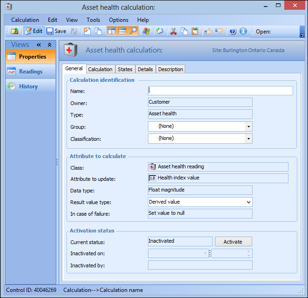
Task: Click the magnifier search icon in toolbar
Action: (133, 31)
